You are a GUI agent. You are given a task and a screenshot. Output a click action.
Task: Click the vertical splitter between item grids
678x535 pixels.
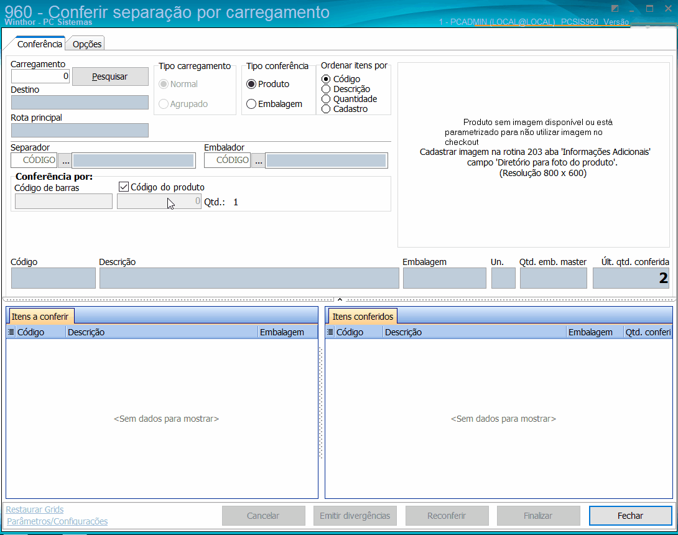click(x=321, y=402)
